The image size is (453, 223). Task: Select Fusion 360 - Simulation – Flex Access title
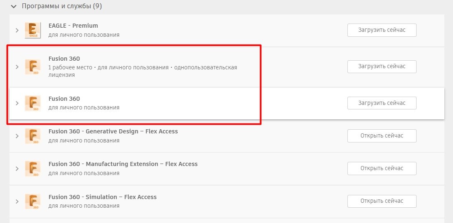point(103,197)
